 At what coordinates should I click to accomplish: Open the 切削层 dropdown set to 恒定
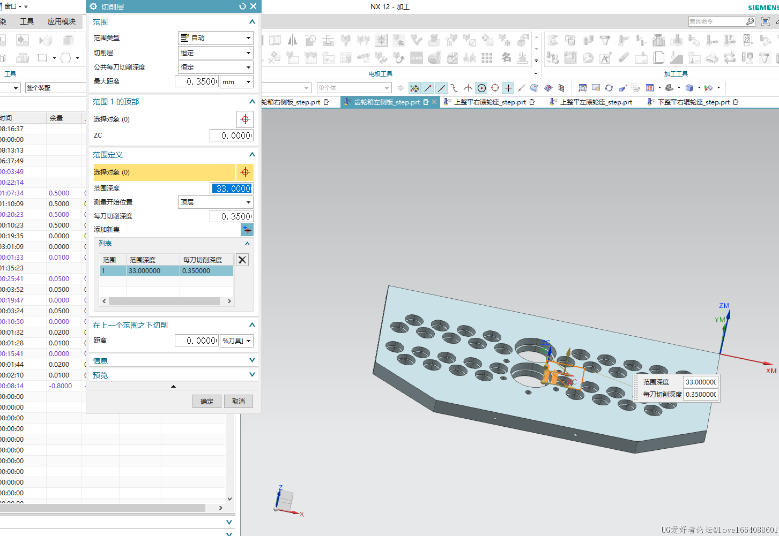tap(216, 53)
